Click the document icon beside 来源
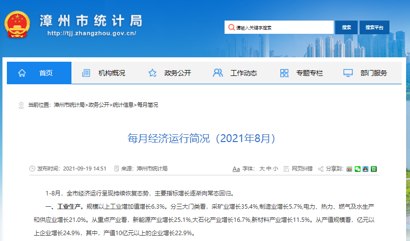This screenshot has width=410, height=241. pos(116,169)
